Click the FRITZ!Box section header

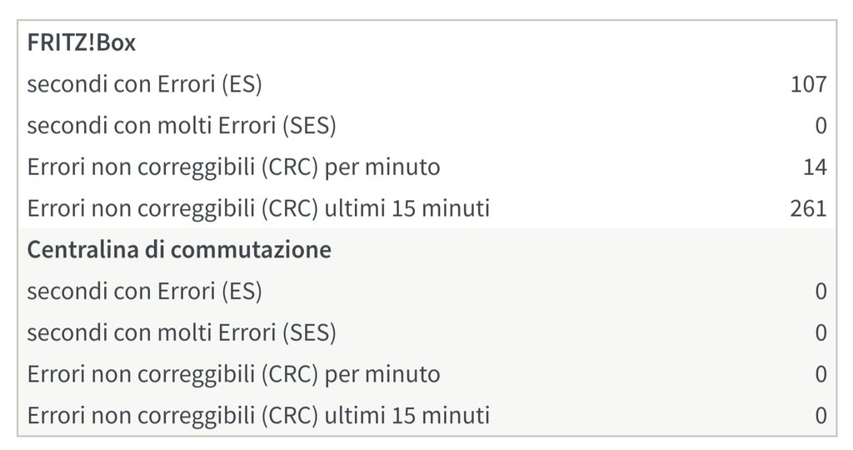coord(81,43)
